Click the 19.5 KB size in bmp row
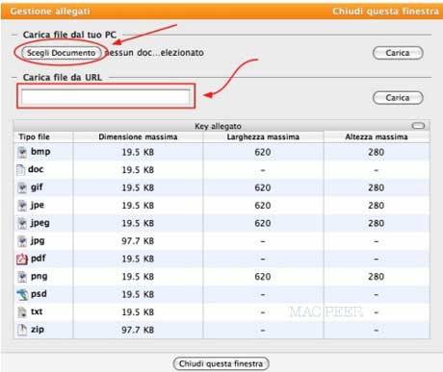Screen dimensions: 443x372 [x=138, y=152]
